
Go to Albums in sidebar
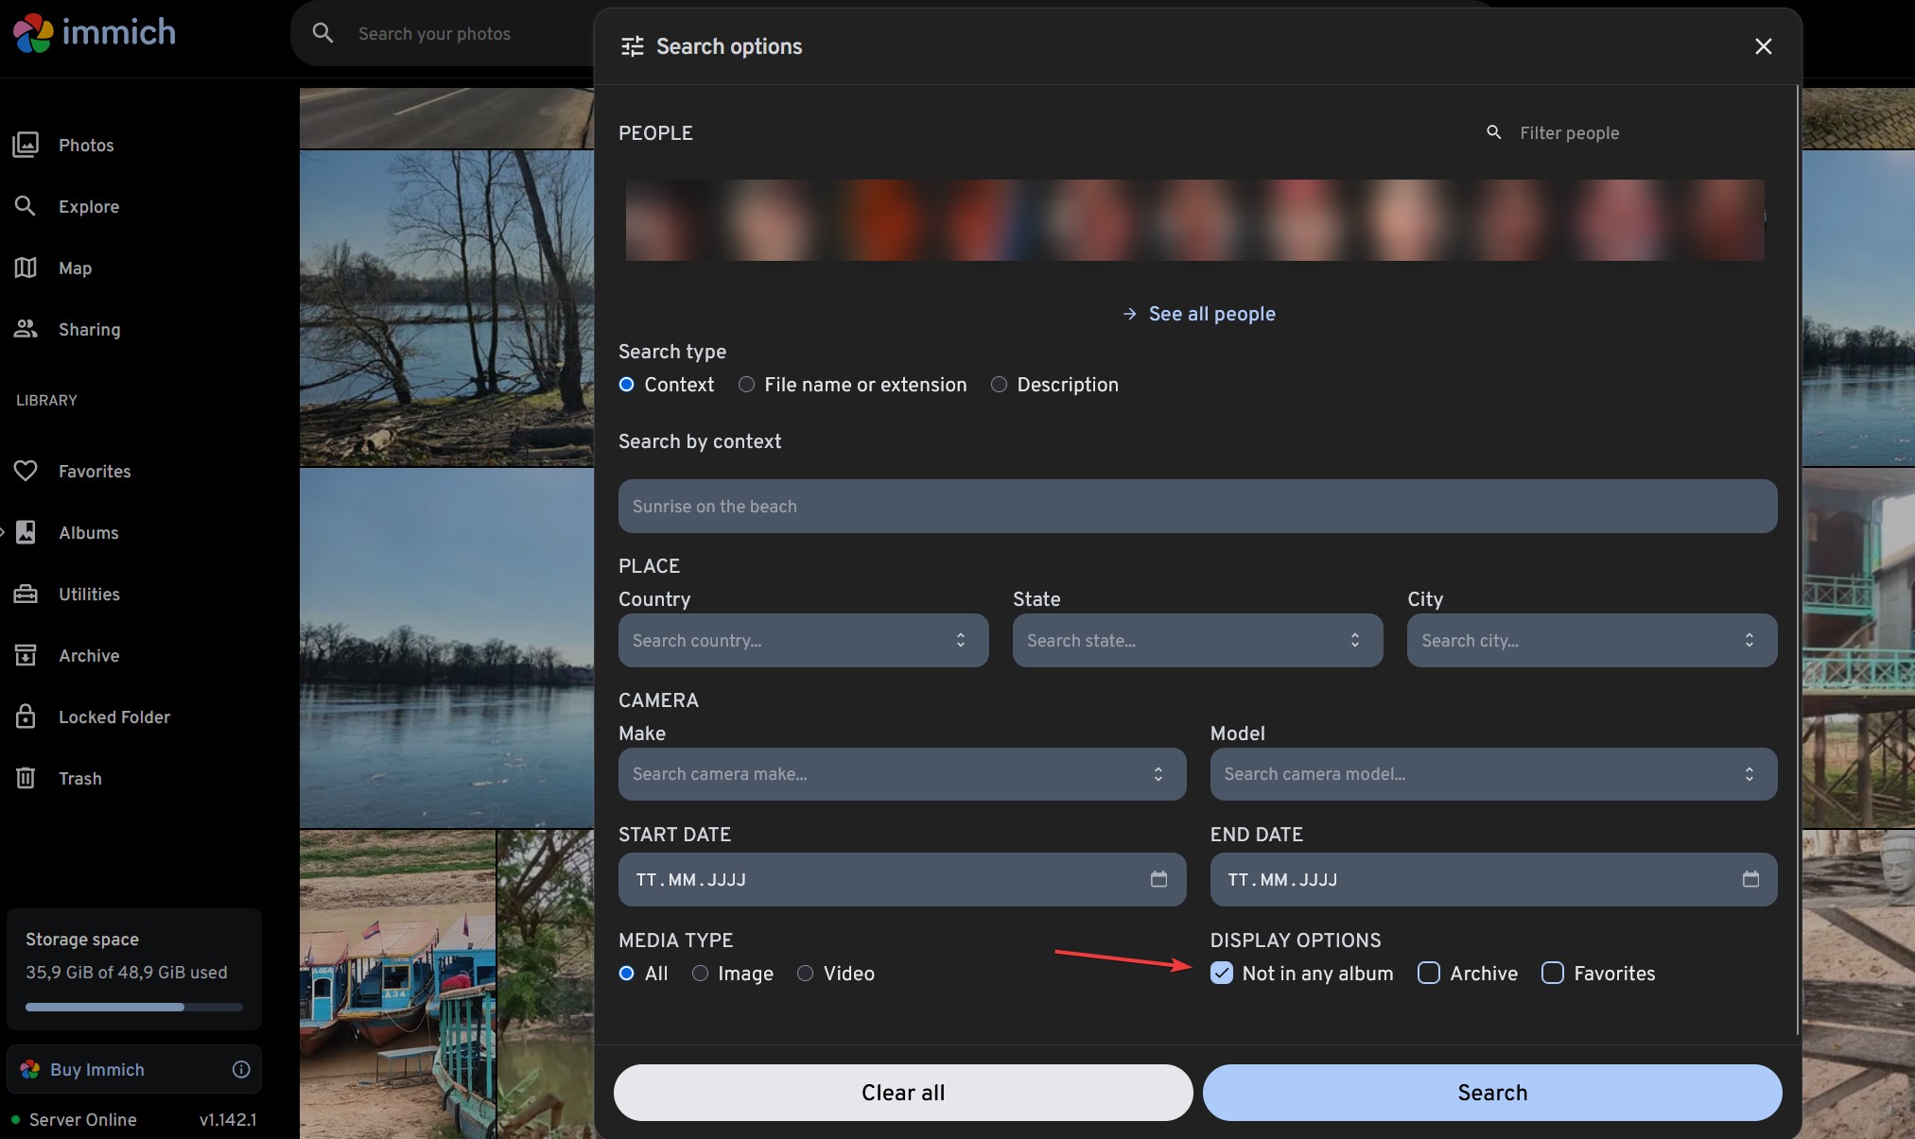coord(88,532)
